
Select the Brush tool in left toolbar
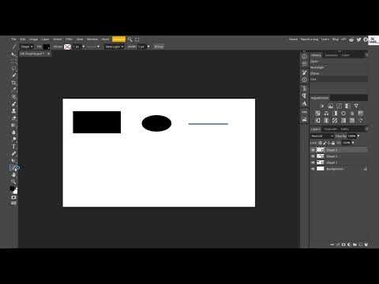pyautogui.click(x=13, y=104)
